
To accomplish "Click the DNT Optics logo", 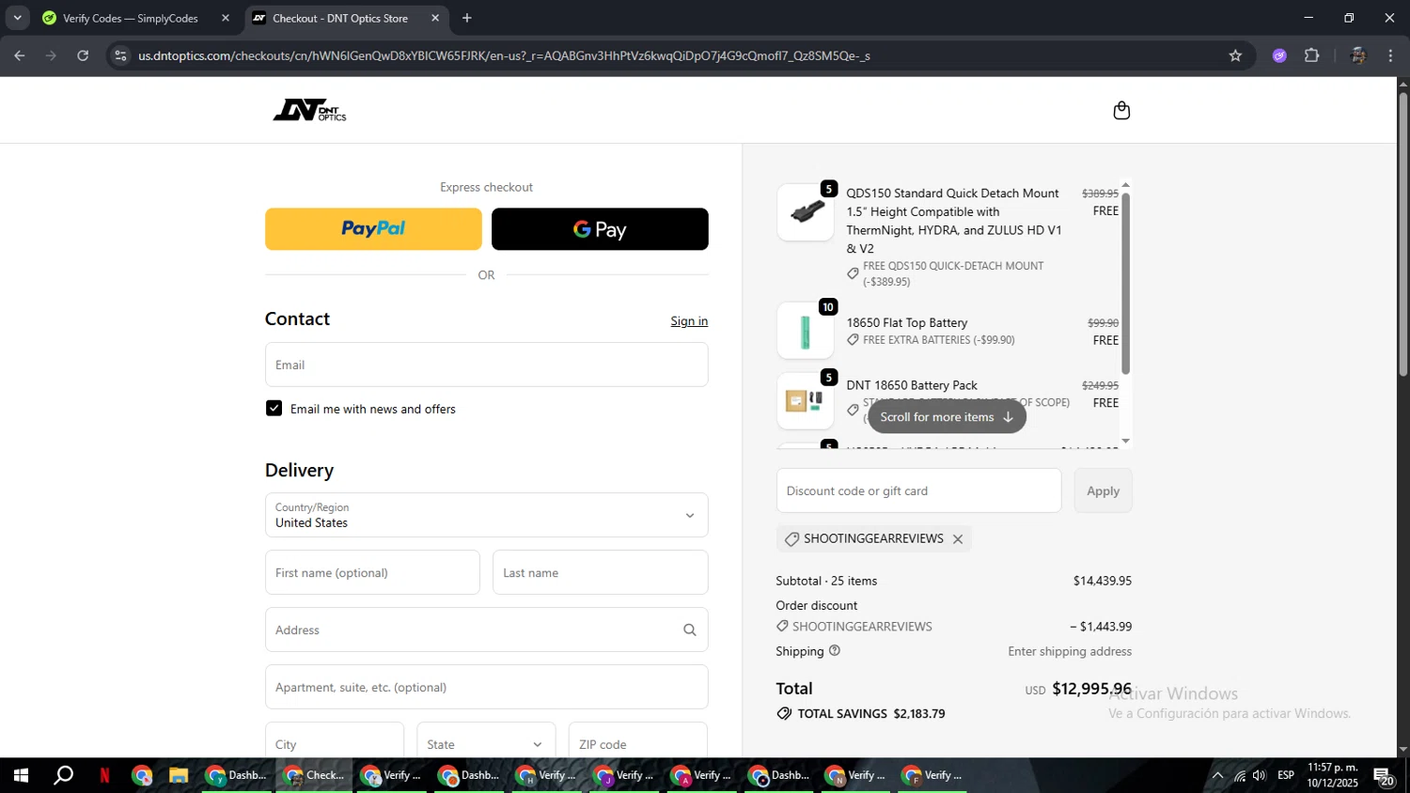I will pyautogui.click(x=309, y=110).
